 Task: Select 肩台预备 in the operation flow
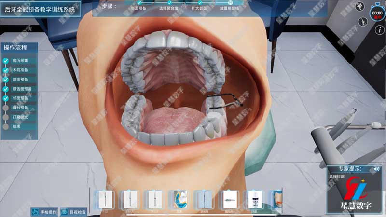[x=19, y=108]
